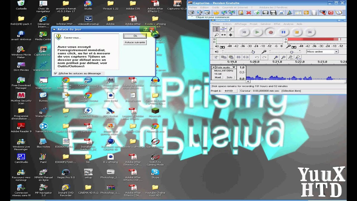Click Audacity Fit project in window icon
Image resolution: width=357 pixels, height=201 pixels.
(x=298, y=57)
